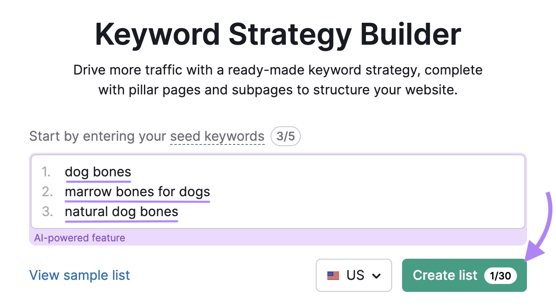Select the keyword dog bones
The width and height of the screenshot is (556, 308).
point(98,171)
